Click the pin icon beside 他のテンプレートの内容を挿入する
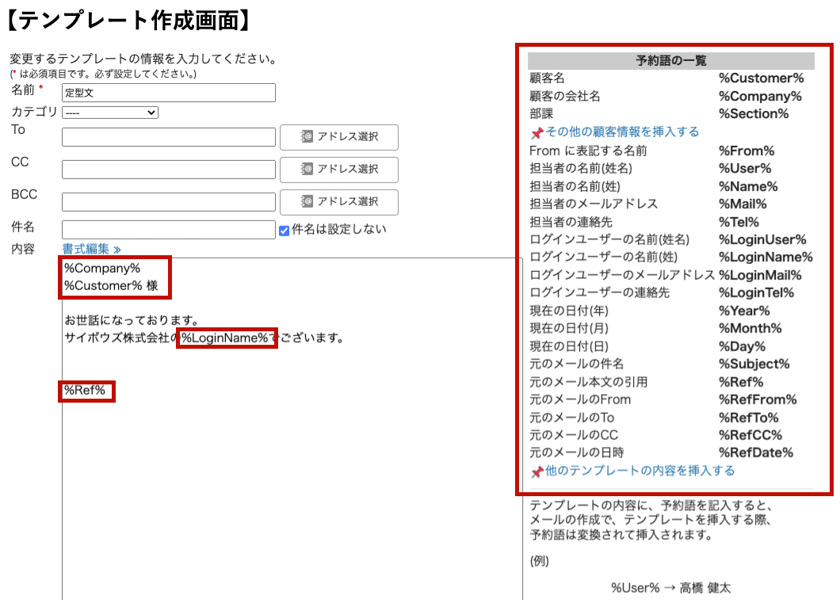 (x=536, y=472)
